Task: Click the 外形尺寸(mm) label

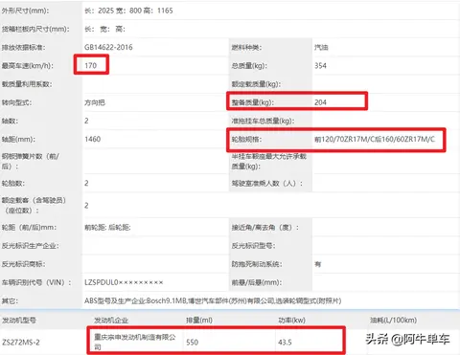Action: [25, 11]
